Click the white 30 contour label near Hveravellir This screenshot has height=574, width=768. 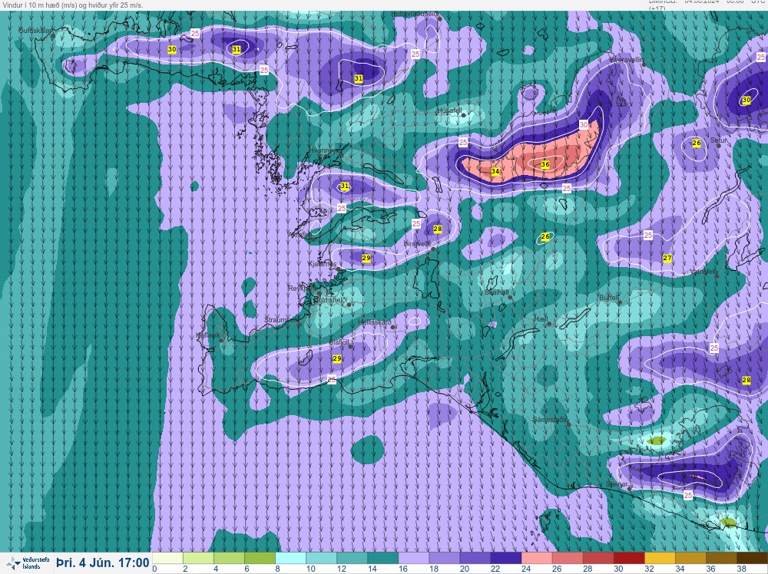584,124
